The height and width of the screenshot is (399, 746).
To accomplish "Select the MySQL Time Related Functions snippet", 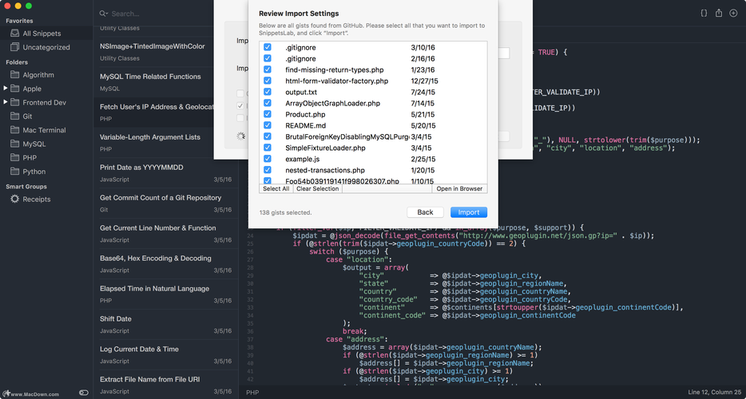I will click(165, 82).
